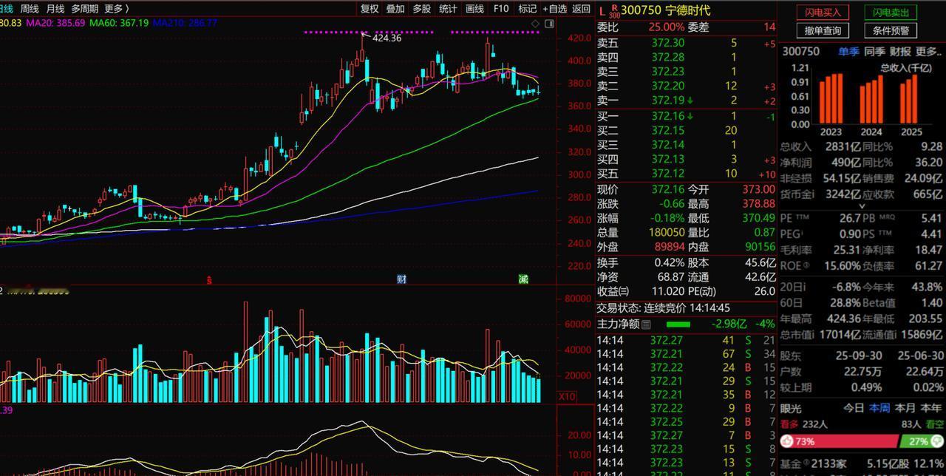Select the 同季 tab in the financial panel
The width and height of the screenshot is (946, 476).
point(874,52)
